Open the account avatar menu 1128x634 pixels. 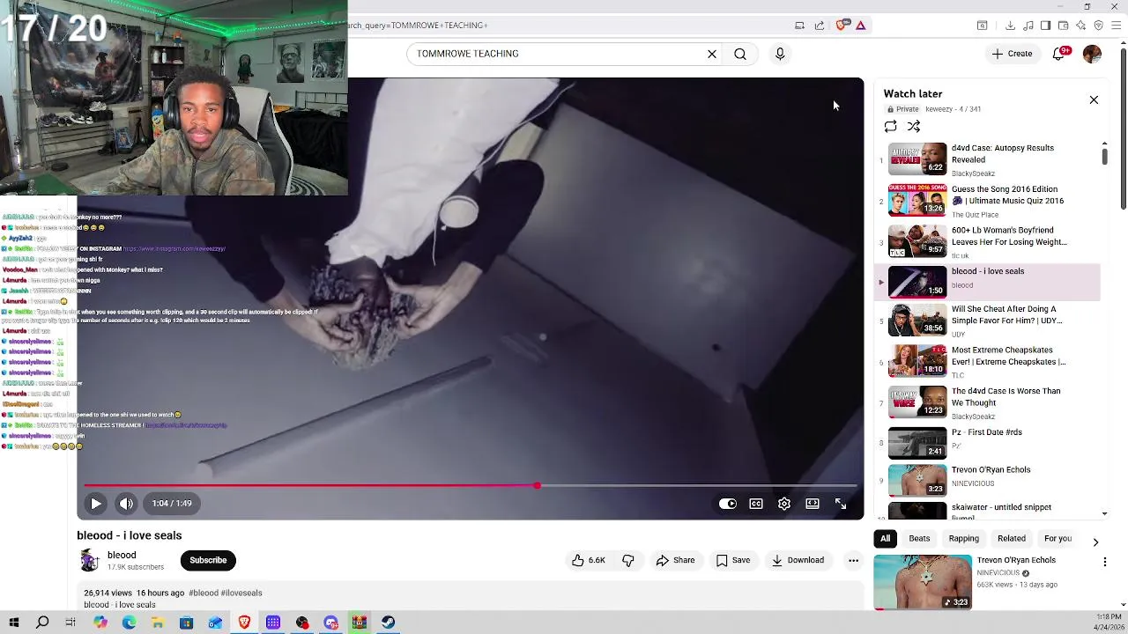[x=1092, y=54]
